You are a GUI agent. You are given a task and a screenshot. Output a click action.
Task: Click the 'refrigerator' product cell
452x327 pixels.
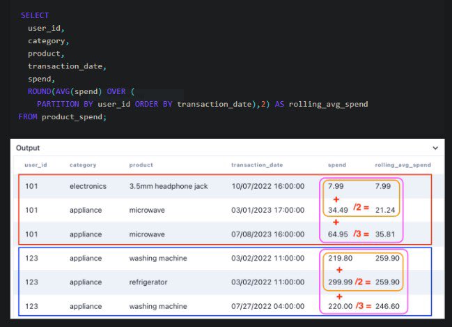pos(148,282)
